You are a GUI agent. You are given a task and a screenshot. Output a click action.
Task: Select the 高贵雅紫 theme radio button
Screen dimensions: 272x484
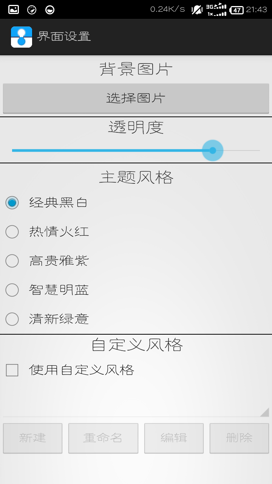(12, 261)
